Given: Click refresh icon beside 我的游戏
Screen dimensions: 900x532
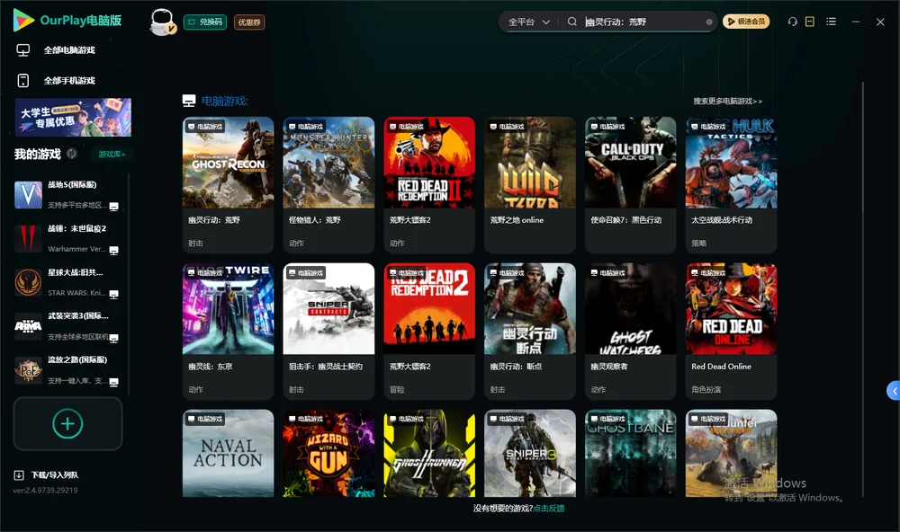Looking at the screenshot, I should (x=72, y=154).
